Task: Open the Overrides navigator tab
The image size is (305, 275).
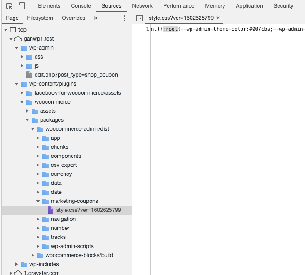Action: (73, 18)
